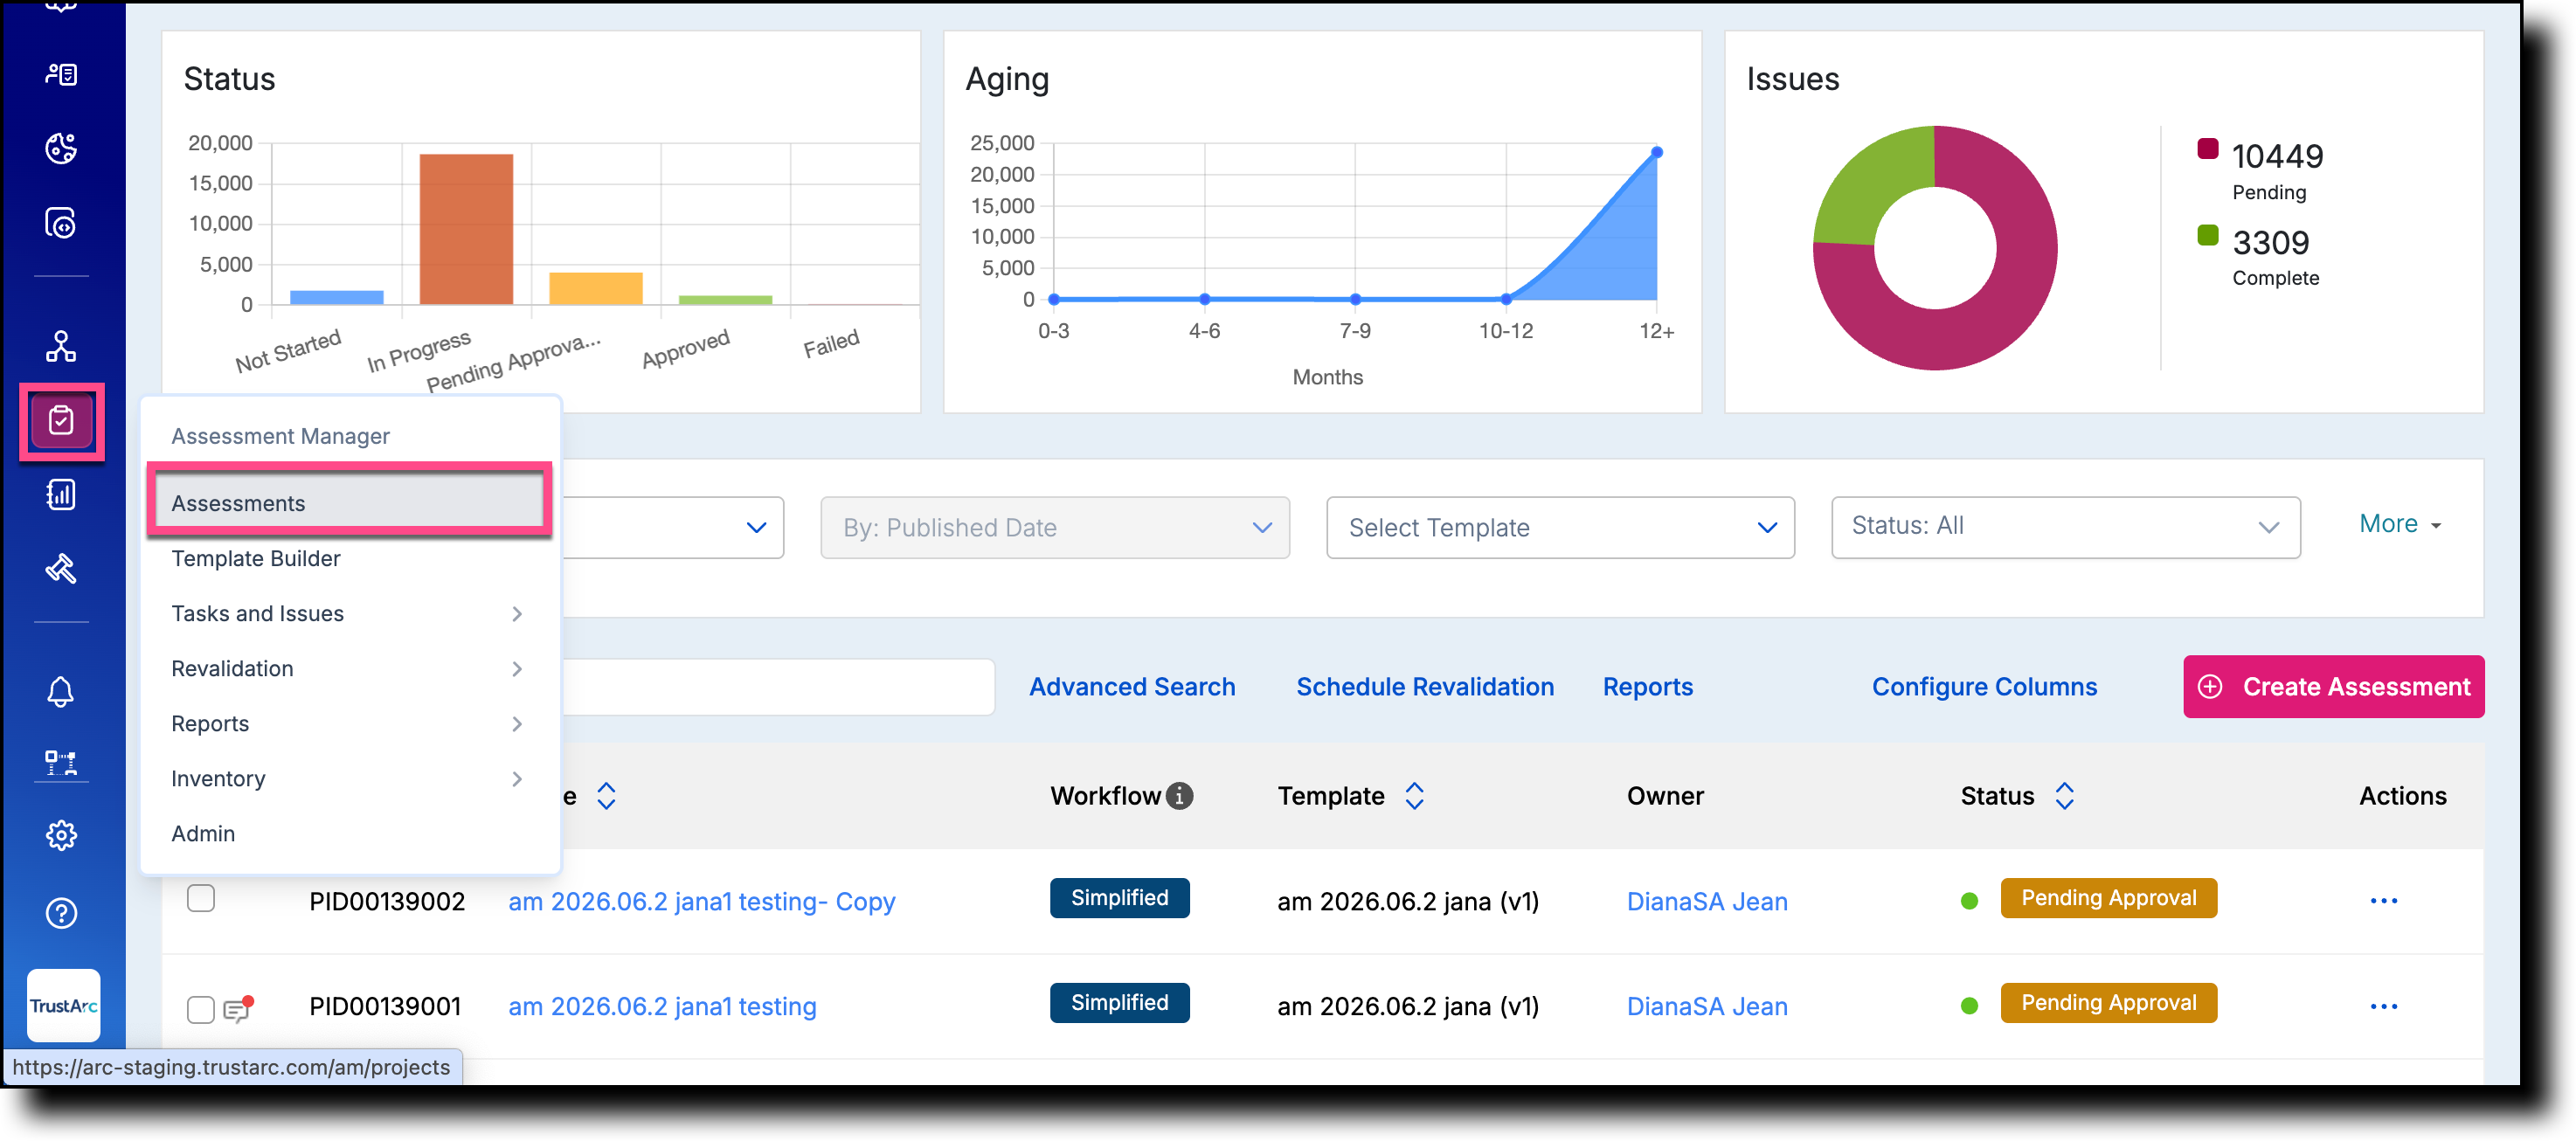
Task: Open the Reports link above the table
Action: tap(1648, 686)
